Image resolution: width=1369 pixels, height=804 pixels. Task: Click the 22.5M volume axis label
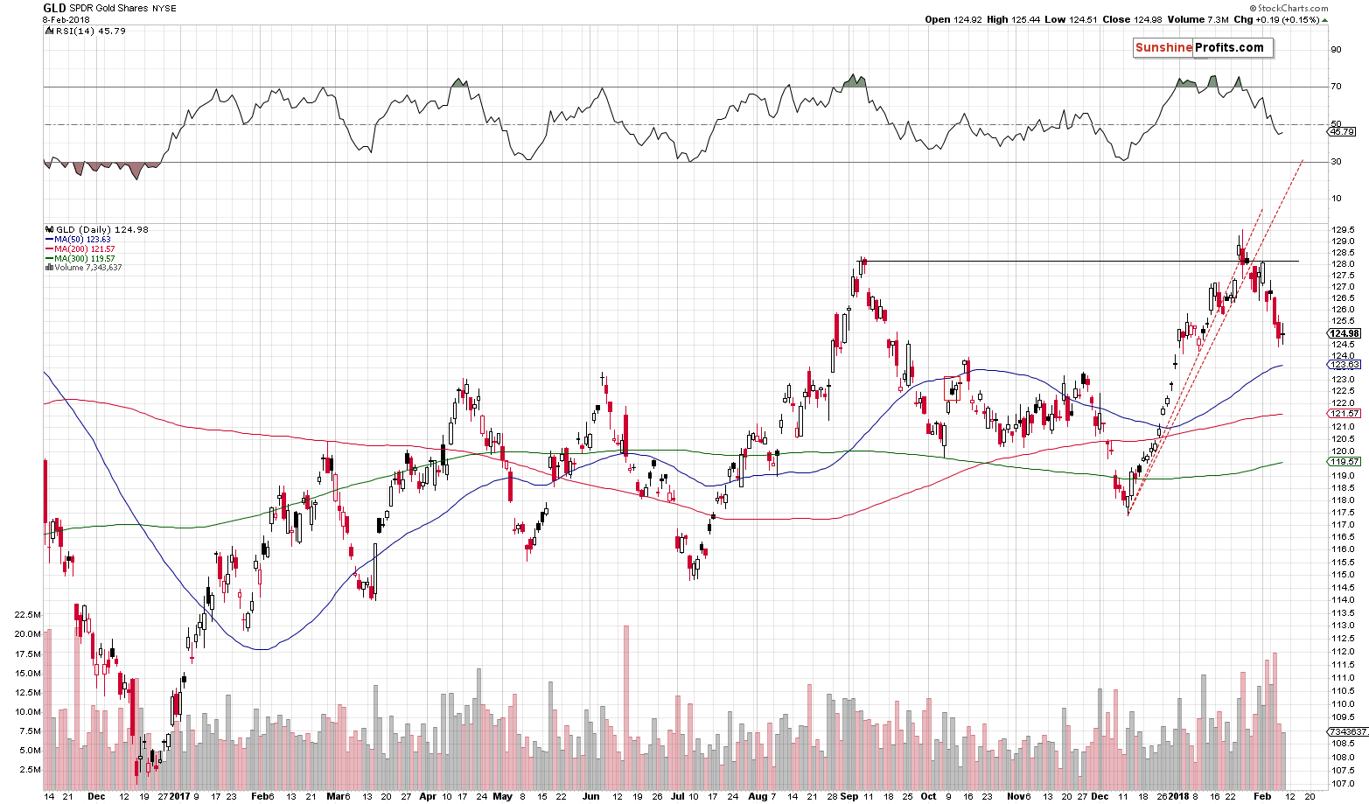click(27, 615)
